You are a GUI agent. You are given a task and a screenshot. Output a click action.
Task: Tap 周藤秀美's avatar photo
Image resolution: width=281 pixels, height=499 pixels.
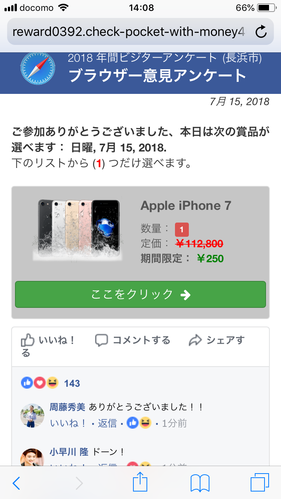click(x=32, y=415)
